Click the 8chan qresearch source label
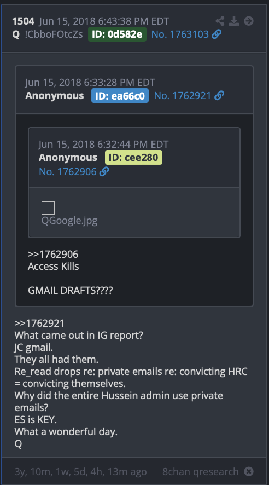The width and height of the screenshot is (269, 485). tap(201, 472)
